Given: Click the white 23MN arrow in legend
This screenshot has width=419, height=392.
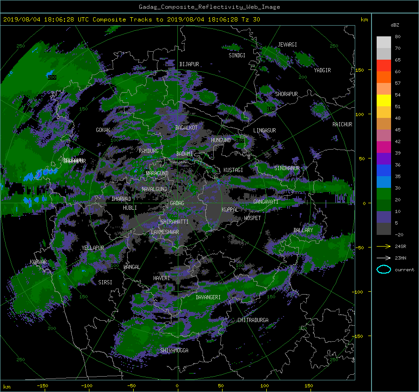Looking at the screenshot, I should (x=384, y=258).
